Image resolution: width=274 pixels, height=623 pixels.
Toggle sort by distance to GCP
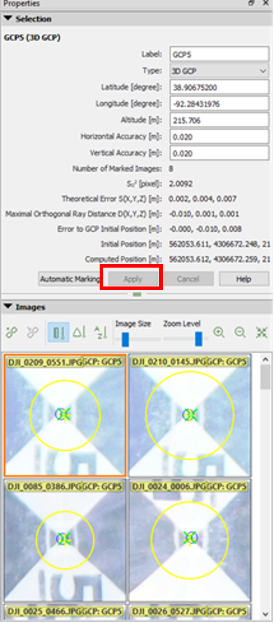click(x=59, y=332)
